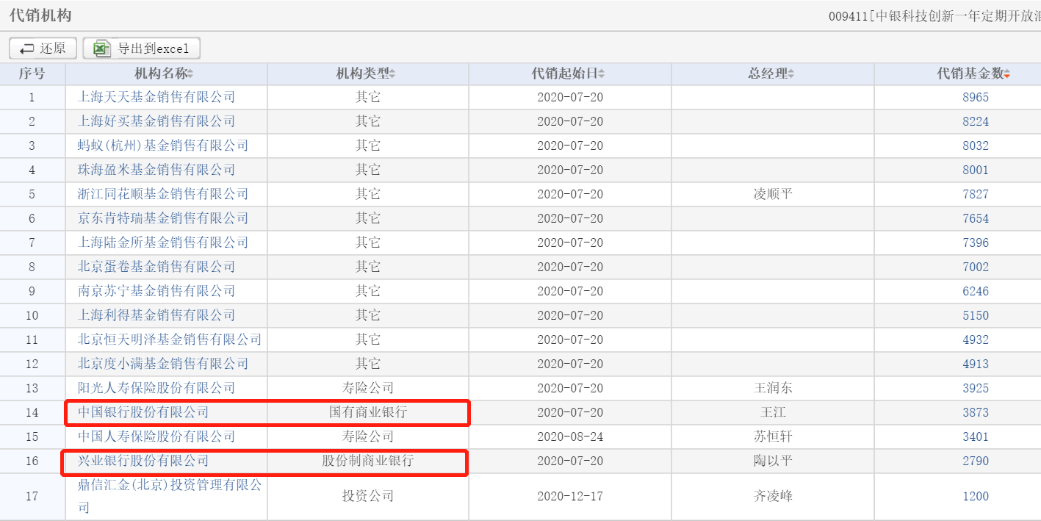Click fund count 7654
The width and height of the screenshot is (1041, 521).
[x=976, y=218]
